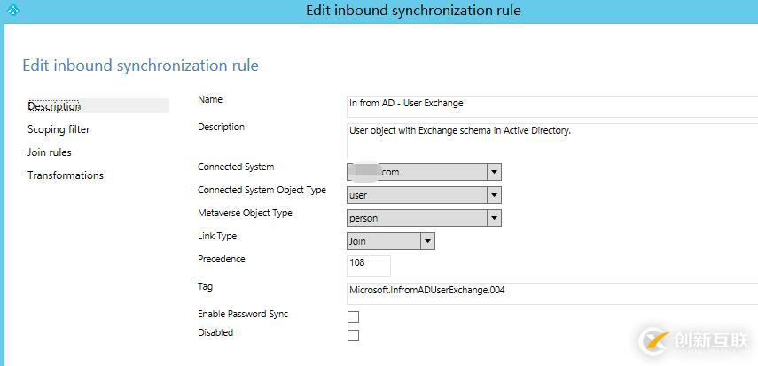Click the Name input field
The height and width of the screenshot is (366, 758).
550,104
